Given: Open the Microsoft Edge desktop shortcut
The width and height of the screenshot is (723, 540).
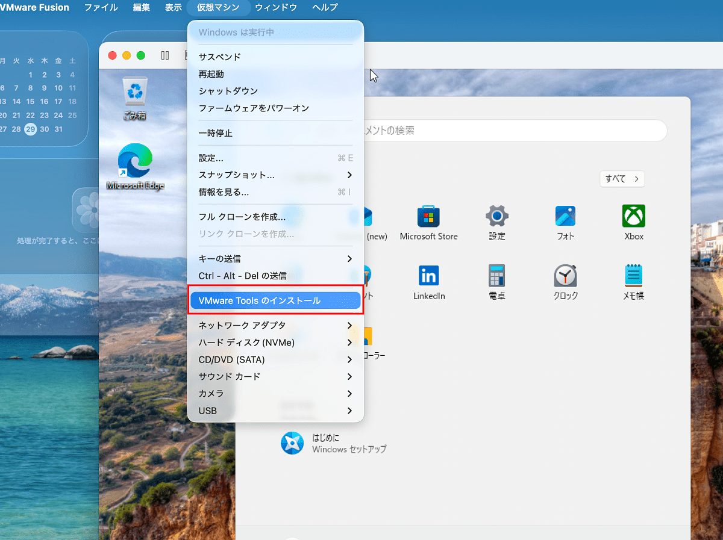Looking at the screenshot, I should click(x=135, y=167).
